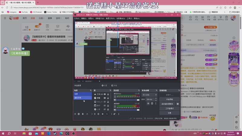Open scene filters in the scenes panel toolbar

[83, 114]
